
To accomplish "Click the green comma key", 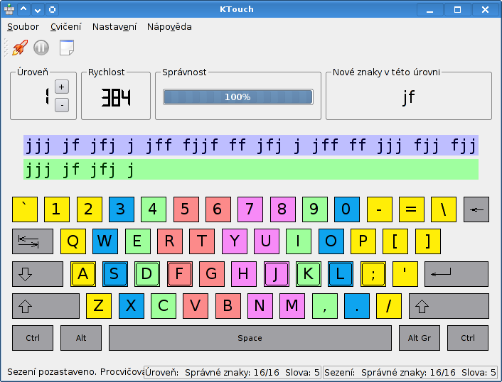I will tap(325, 306).
